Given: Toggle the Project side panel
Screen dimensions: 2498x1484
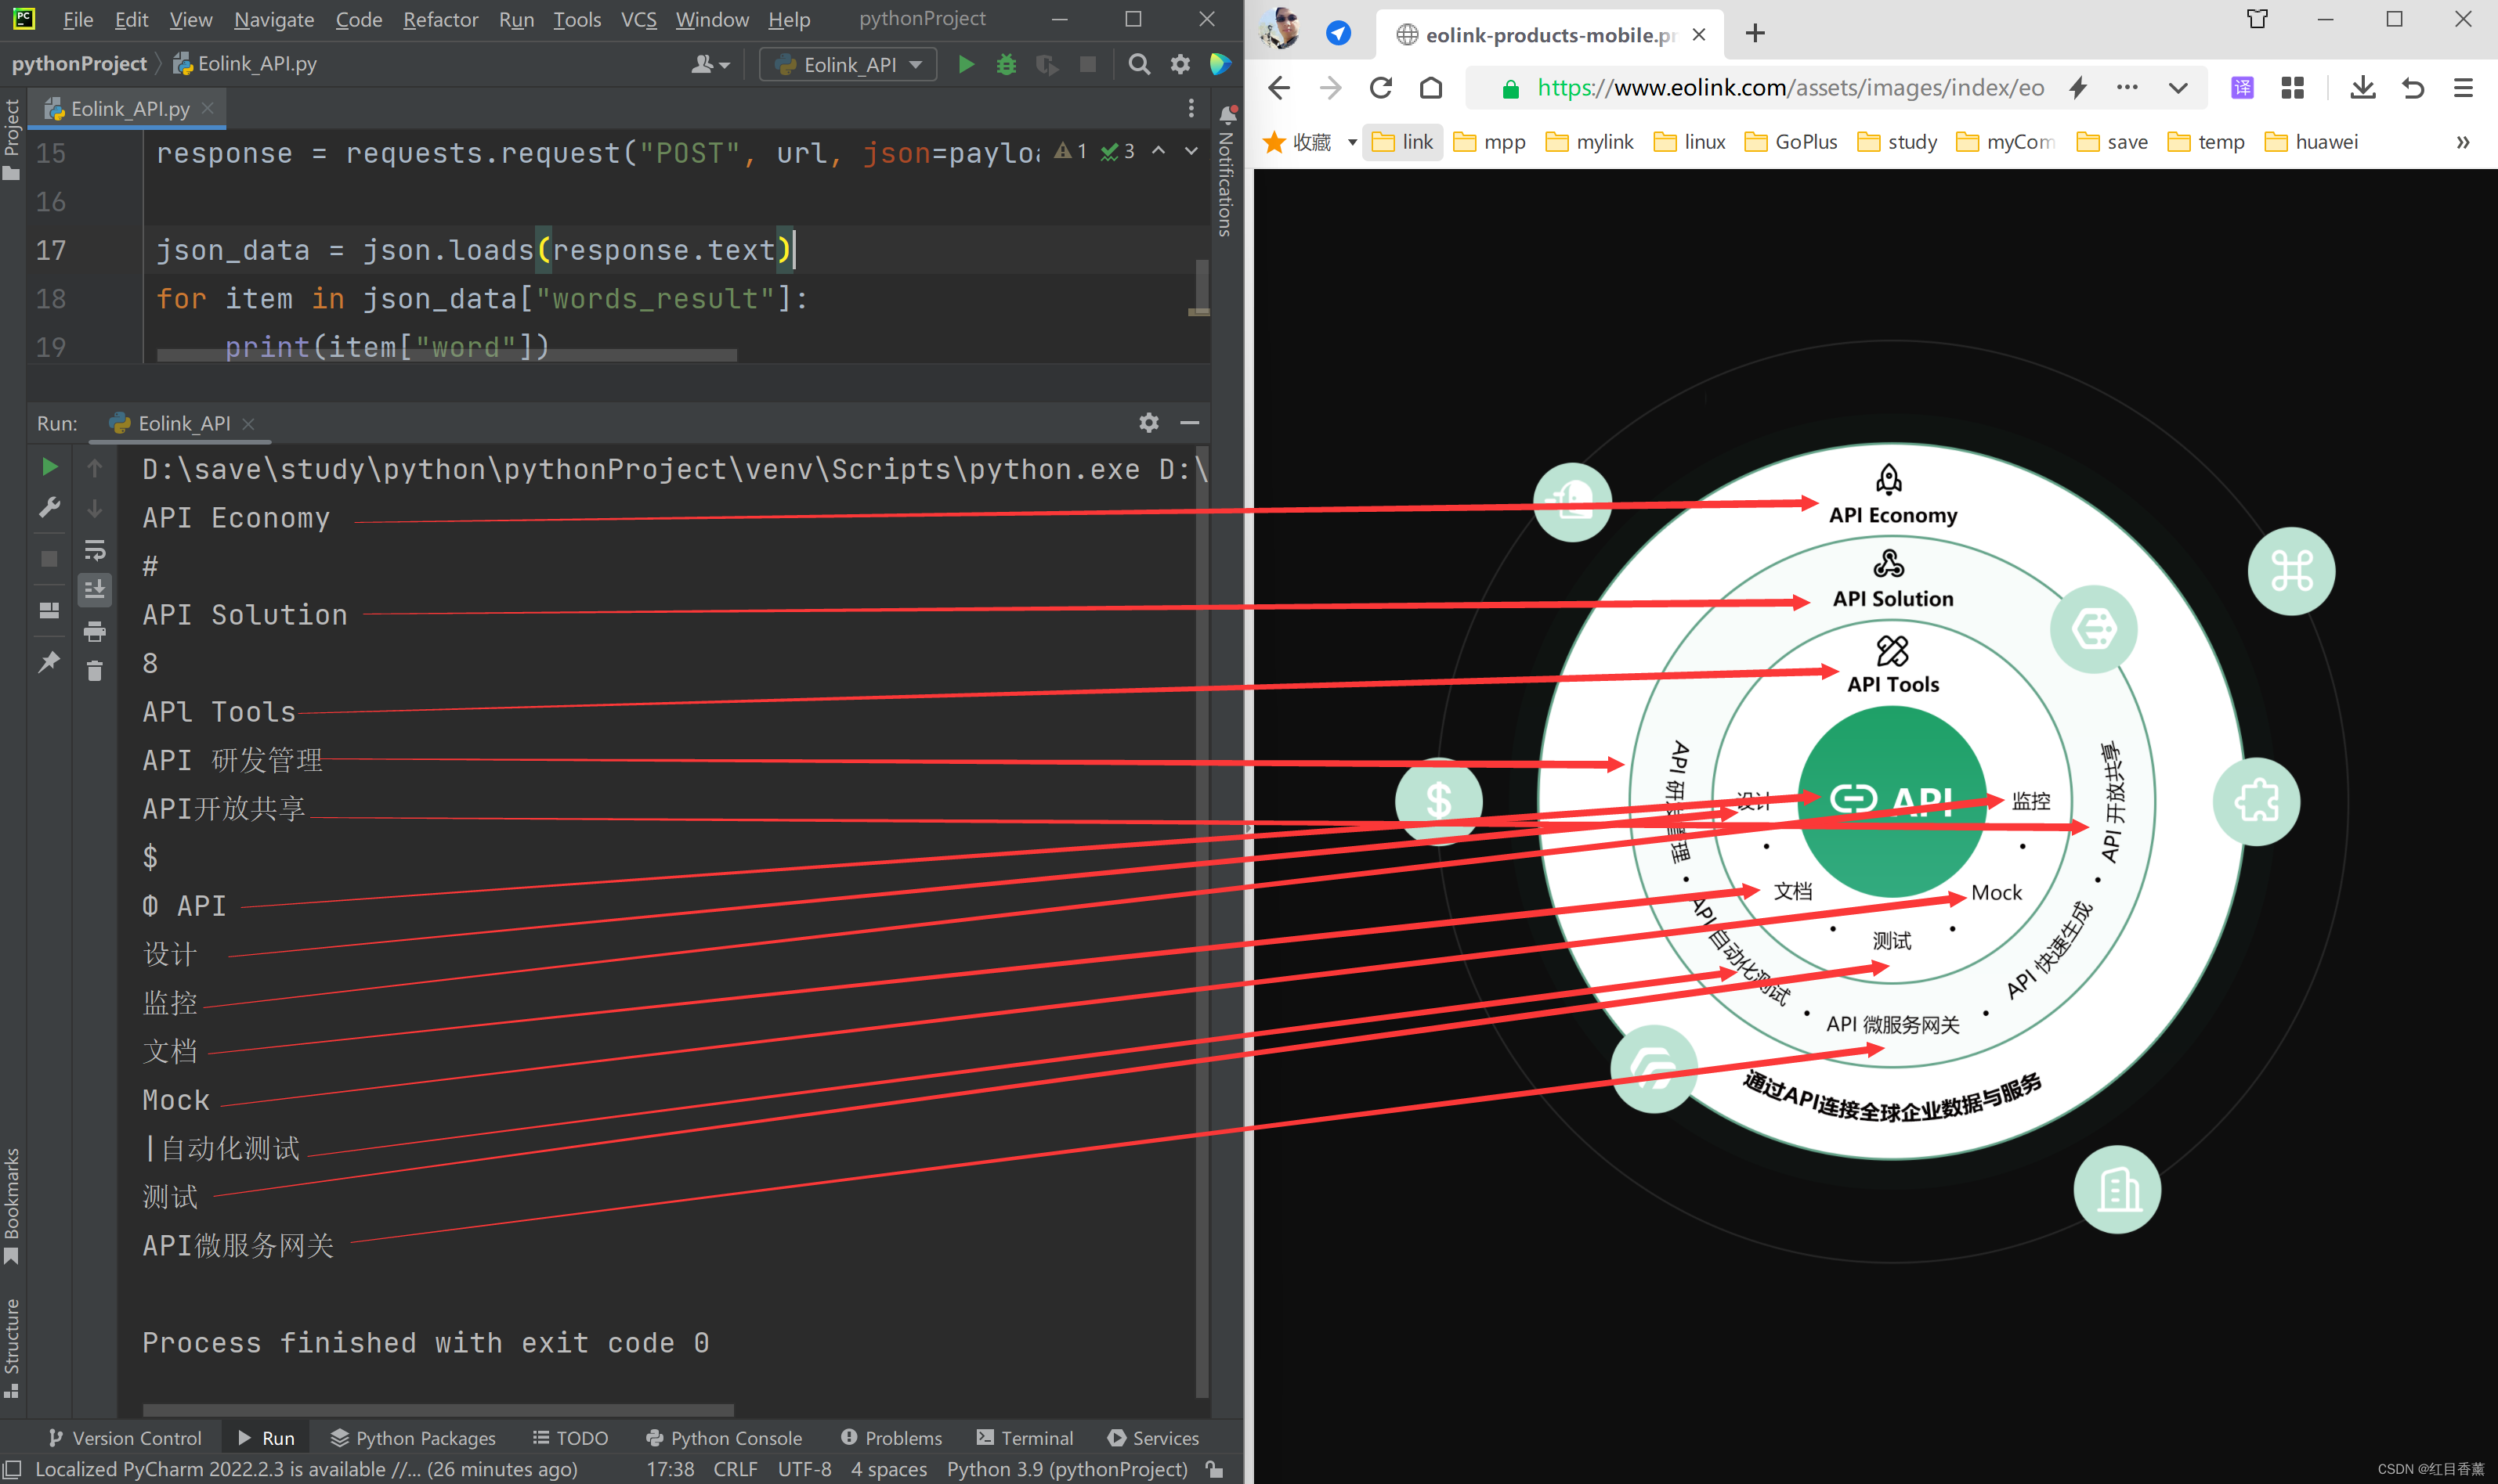Looking at the screenshot, I should pyautogui.click(x=12, y=140).
